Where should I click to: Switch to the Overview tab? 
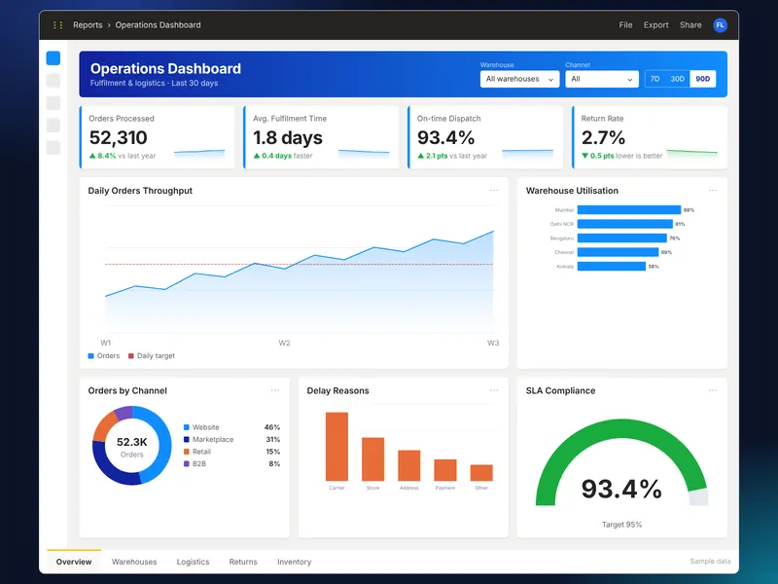(74, 562)
